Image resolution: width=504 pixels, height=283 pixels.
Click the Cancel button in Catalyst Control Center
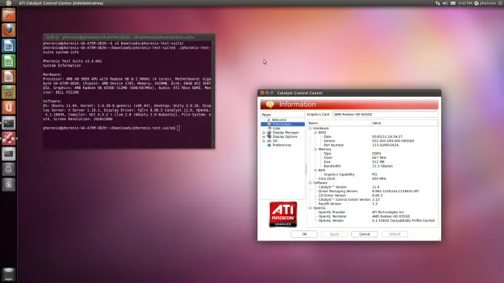coord(364,234)
